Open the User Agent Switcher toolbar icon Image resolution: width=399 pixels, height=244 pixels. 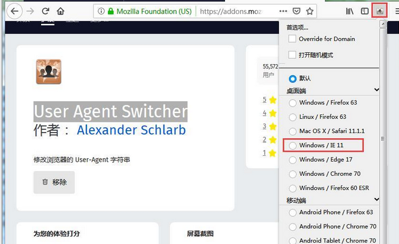[380, 11]
